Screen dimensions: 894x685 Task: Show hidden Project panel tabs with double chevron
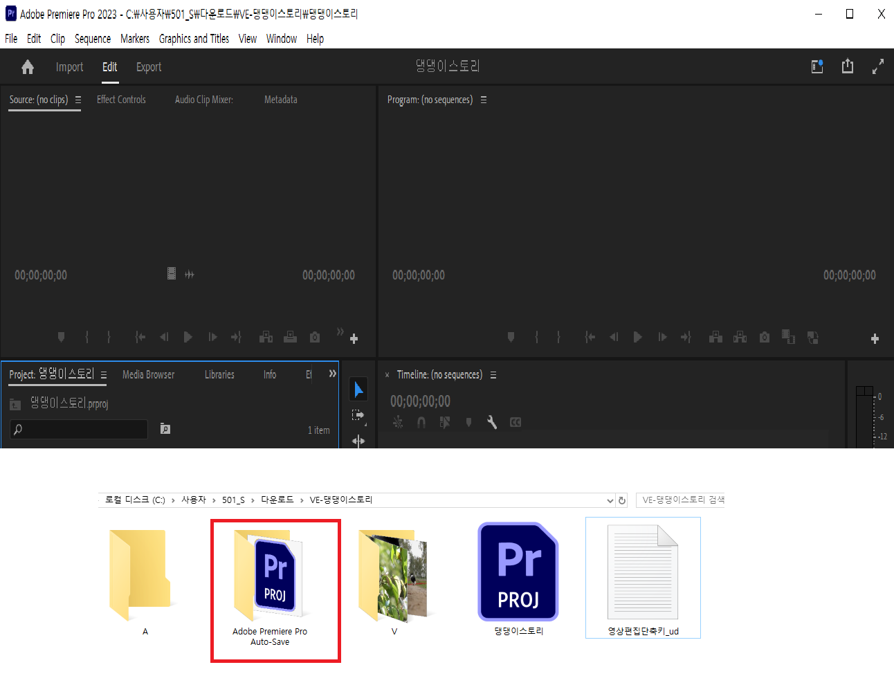tap(333, 374)
